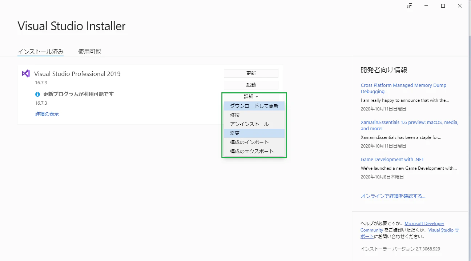Viewport: 471px width, 261px height.
Task: Open the 詳細の表示 link
Action: pos(47,114)
